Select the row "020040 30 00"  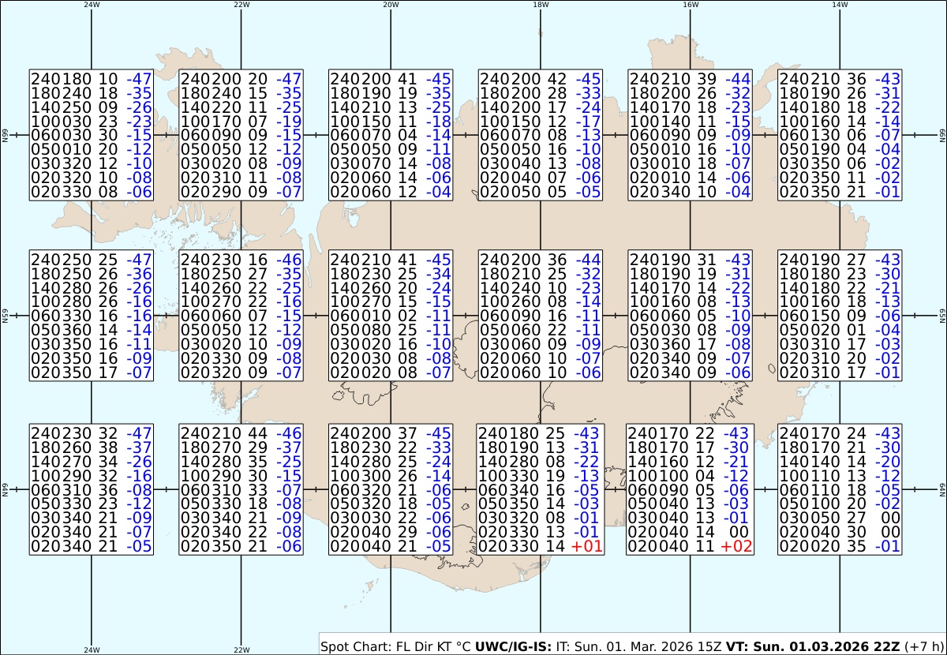click(x=840, y=532)
